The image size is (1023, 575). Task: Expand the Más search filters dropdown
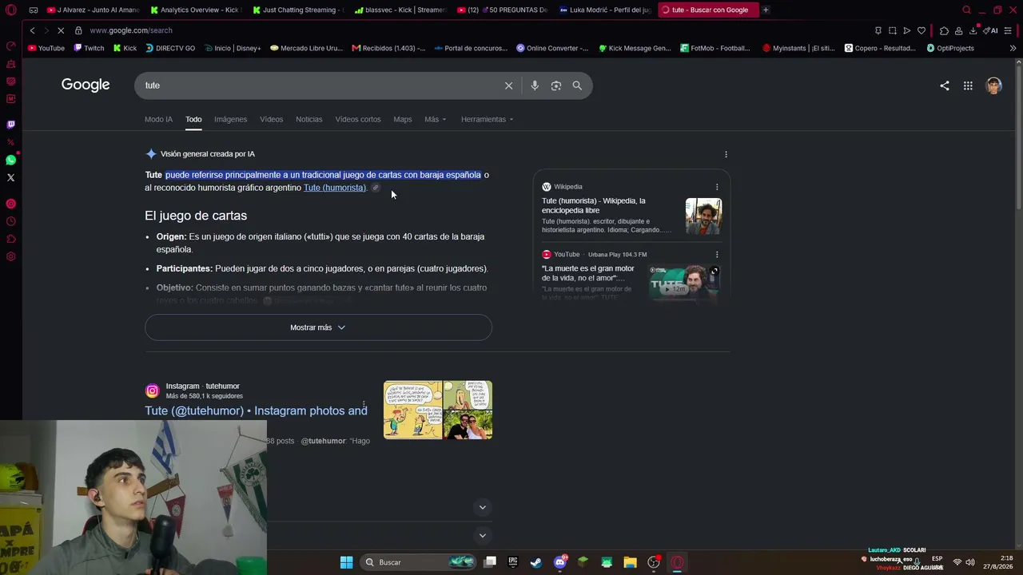coord(436,119)
